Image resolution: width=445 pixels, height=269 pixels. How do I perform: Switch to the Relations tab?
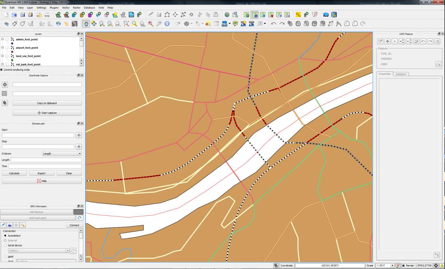coord(401,74)
